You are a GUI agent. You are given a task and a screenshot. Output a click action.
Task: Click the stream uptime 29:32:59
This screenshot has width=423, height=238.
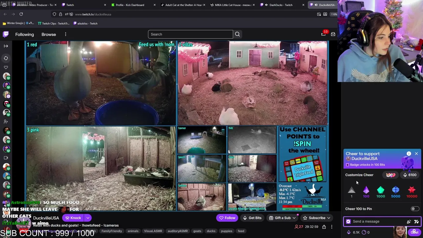pyautogui.click(x=312, y=227)
